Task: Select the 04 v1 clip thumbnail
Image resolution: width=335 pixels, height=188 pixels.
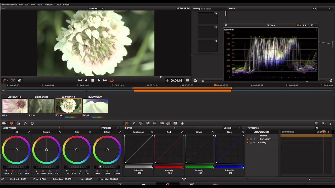Action: click(x=95, y=106)
